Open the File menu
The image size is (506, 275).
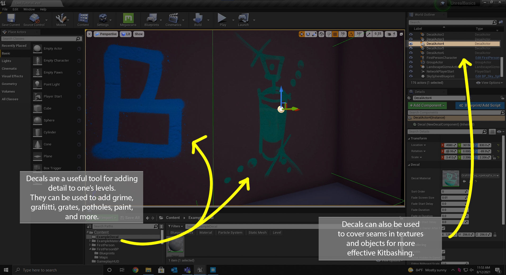click(5, 9)
